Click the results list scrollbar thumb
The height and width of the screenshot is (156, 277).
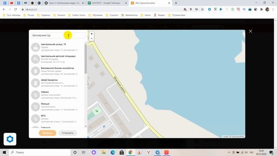[86, 59]
